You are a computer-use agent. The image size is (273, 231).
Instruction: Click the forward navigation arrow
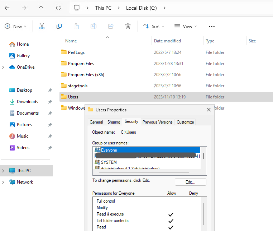(24, 8)
